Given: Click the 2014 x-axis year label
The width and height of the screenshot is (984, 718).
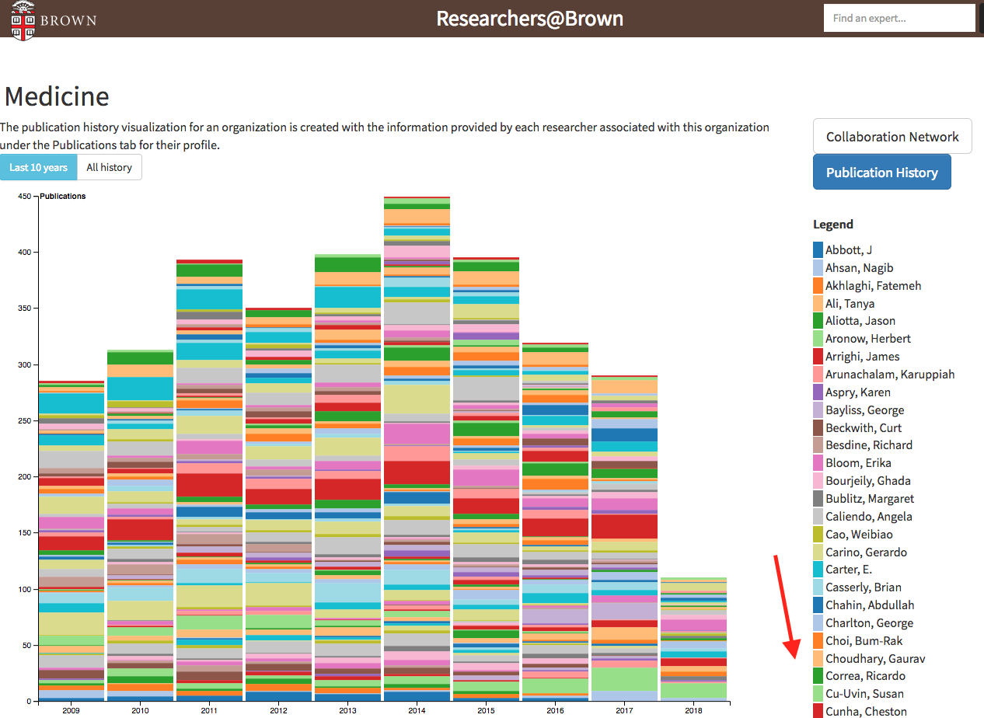Looking at the screenshot, I should 417,710.
